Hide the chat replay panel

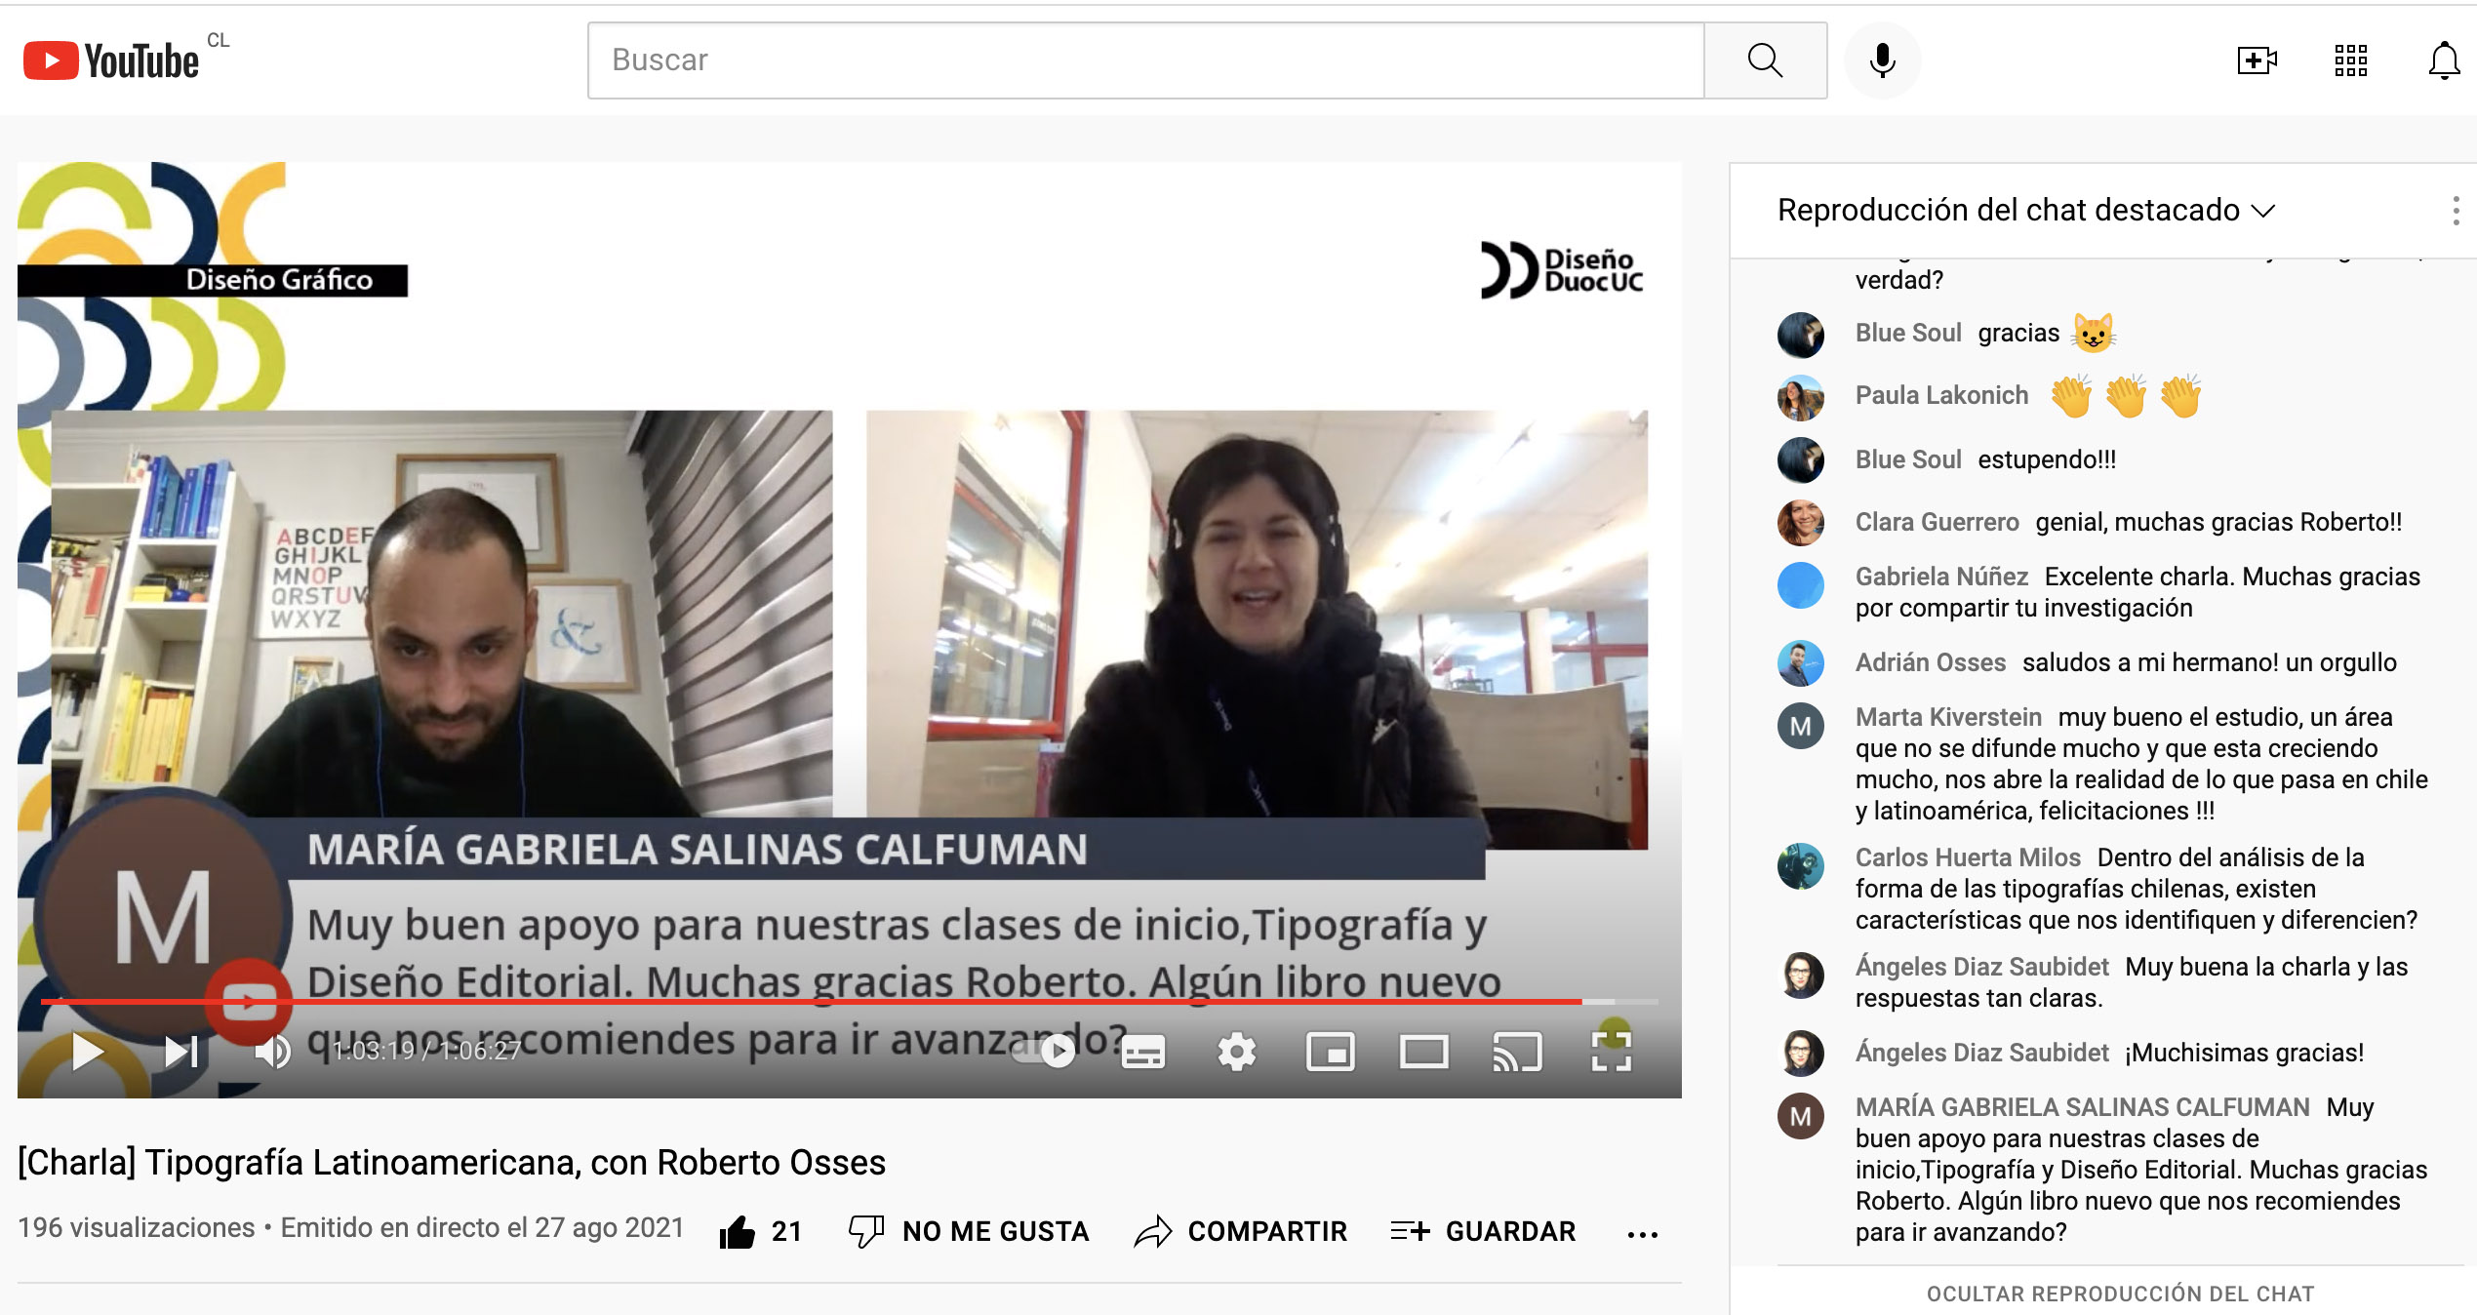coord(2120,1294)
